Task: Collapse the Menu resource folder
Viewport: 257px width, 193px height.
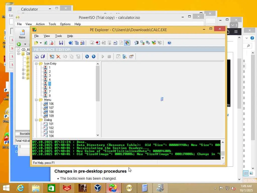Action: tap(36, 100)
